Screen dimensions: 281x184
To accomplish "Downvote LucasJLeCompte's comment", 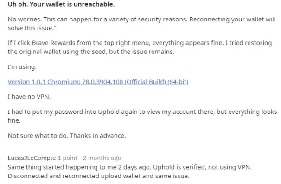I will [0, 166].
